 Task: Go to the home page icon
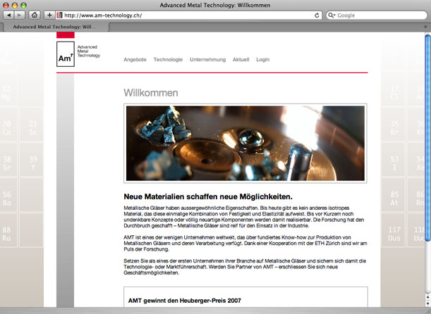[x=34, y=15]
